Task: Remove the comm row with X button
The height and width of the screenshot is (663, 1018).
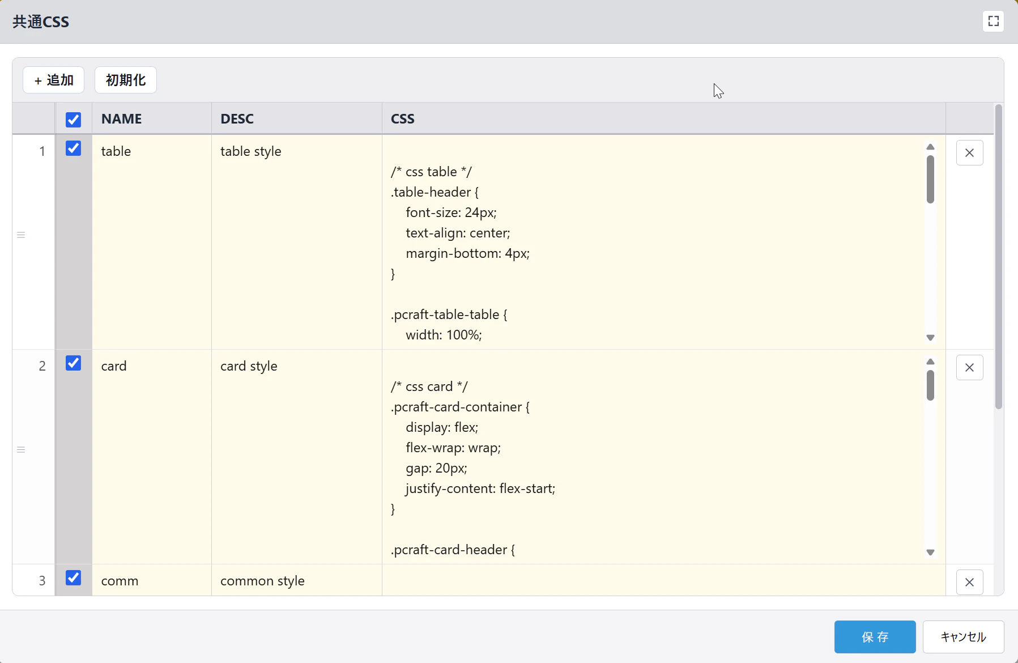Action: tap(969, 582)
